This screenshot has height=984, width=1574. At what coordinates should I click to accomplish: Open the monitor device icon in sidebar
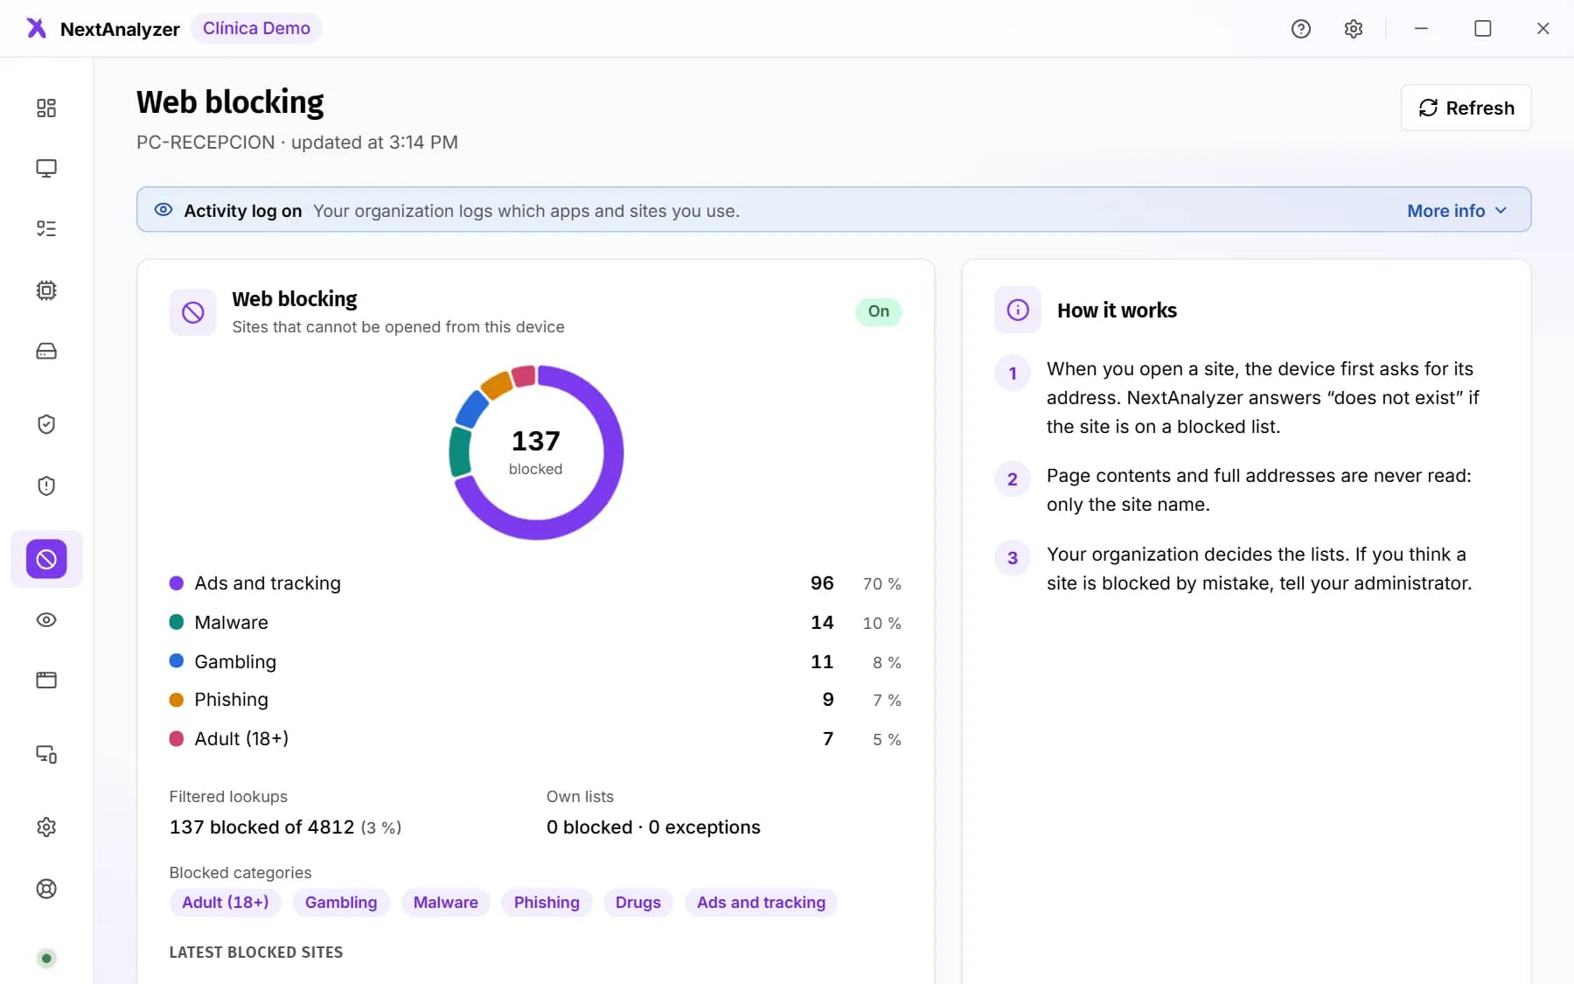pos(46,168)
